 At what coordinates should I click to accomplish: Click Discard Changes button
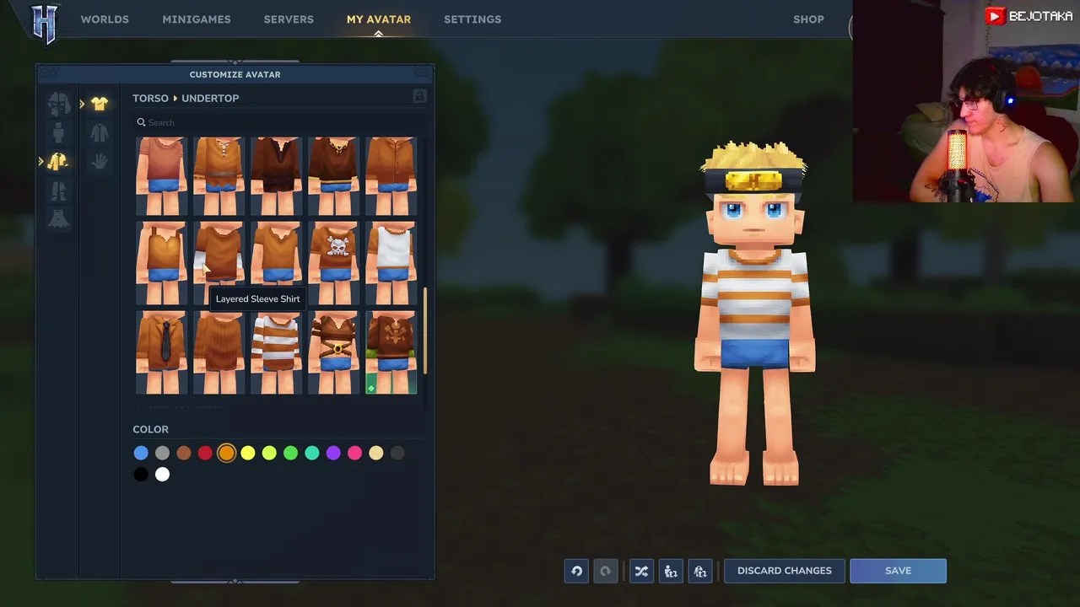point(785,571)
